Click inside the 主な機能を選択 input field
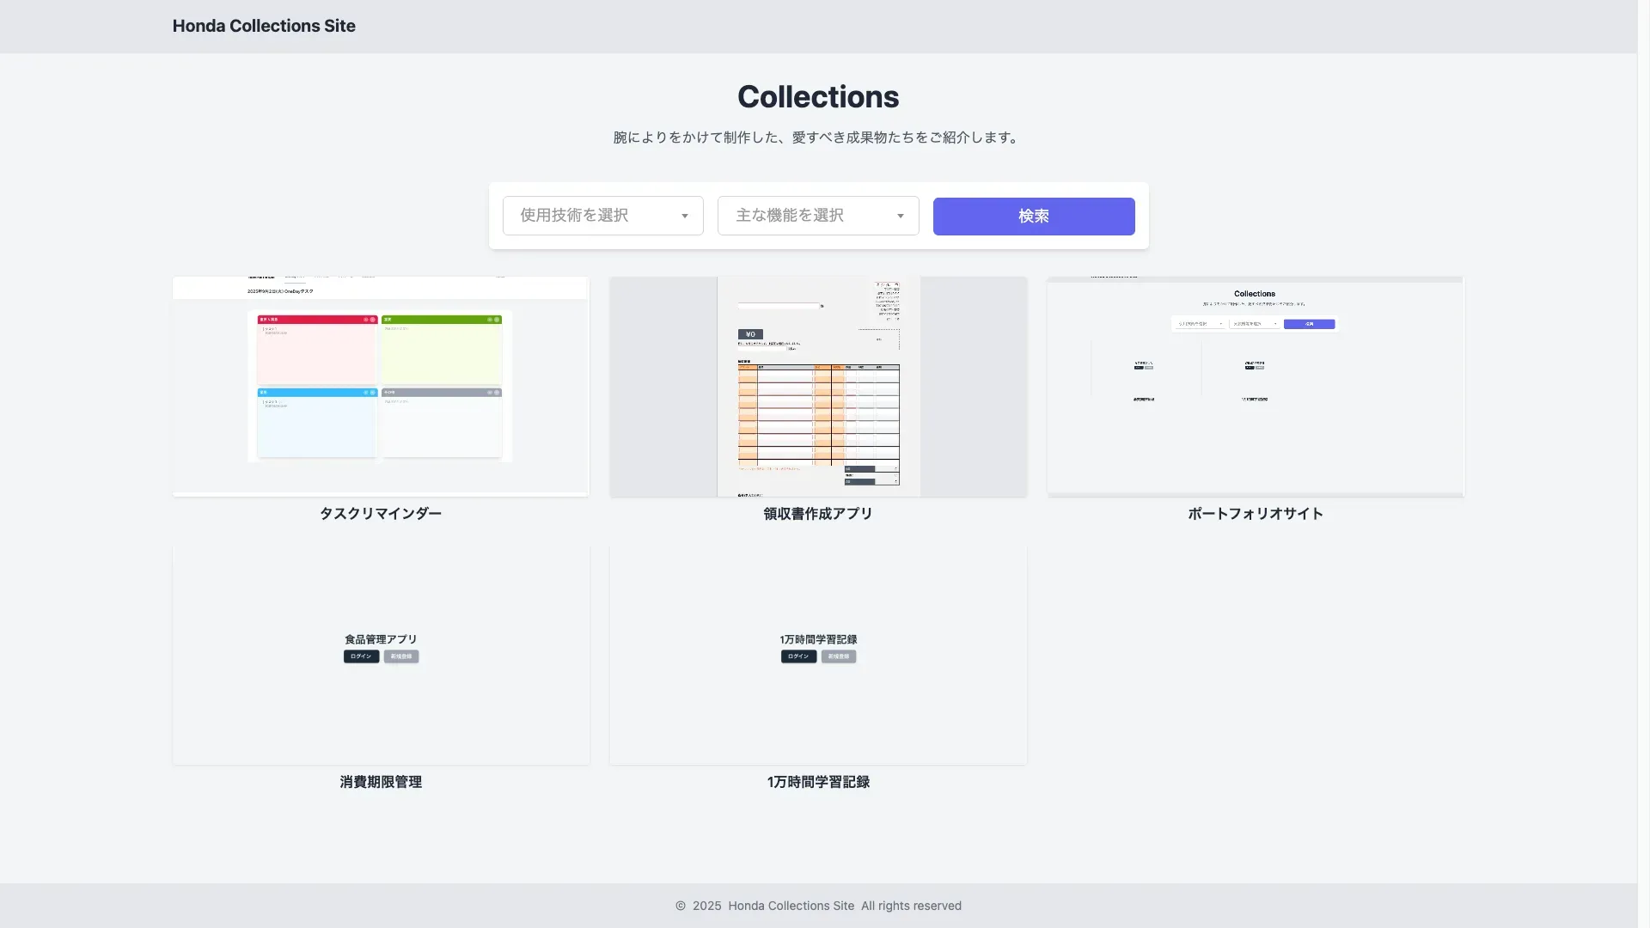Screen dimensions: 1650x928 (808, 216)
